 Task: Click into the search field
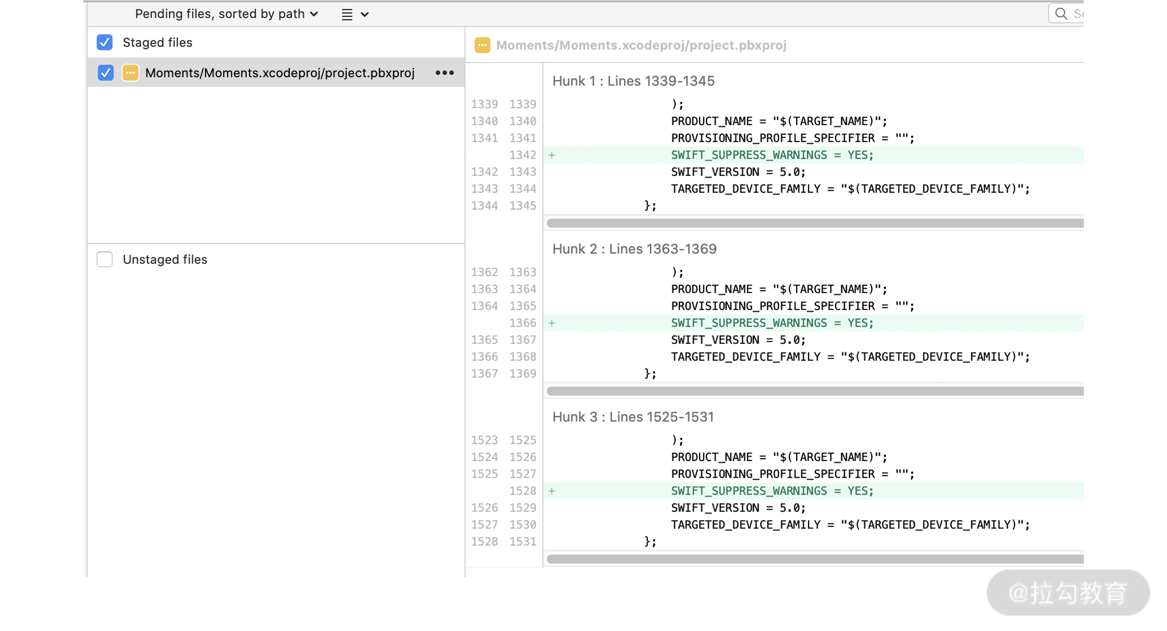1078,14
